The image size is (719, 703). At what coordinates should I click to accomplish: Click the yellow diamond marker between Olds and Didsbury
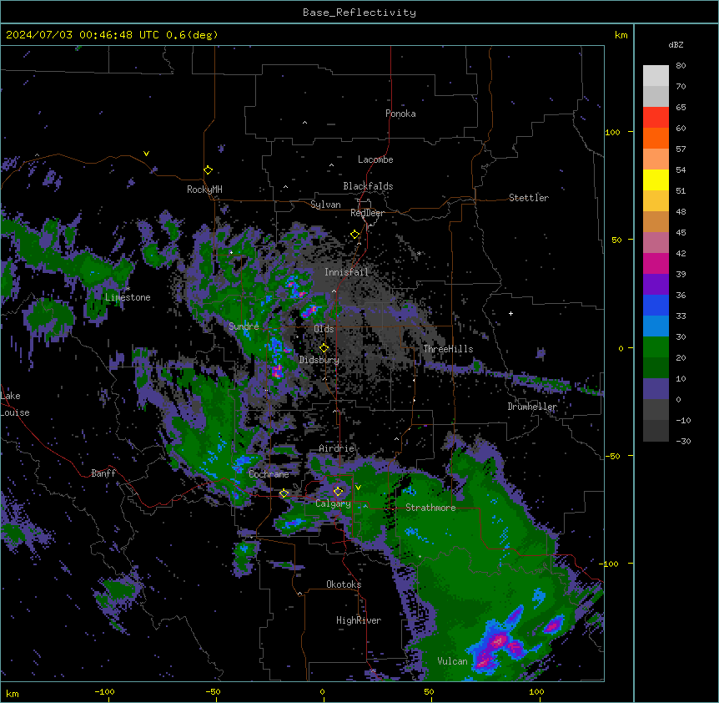pyautogui.click(x=324, y=348)
